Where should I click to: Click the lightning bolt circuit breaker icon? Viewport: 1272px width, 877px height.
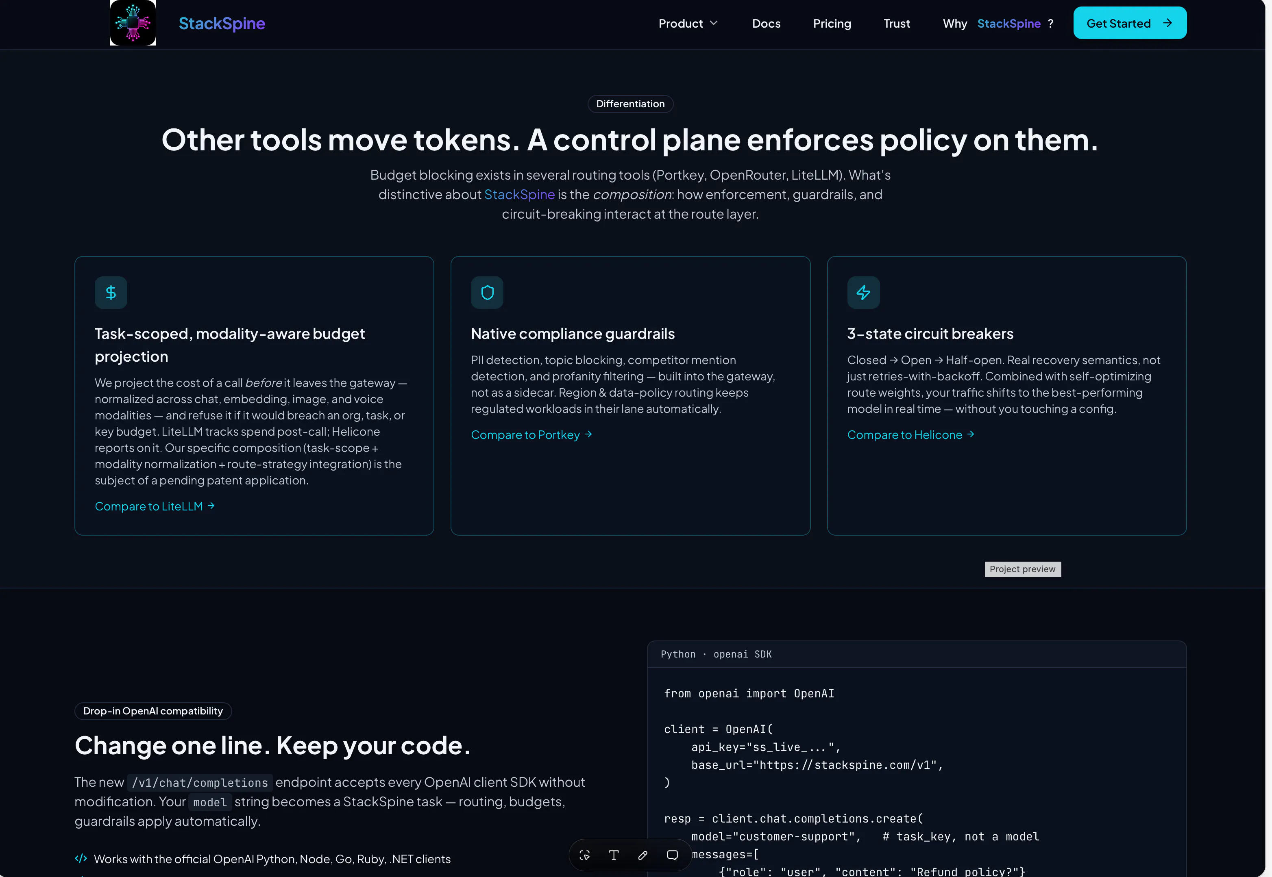(863, 292)
